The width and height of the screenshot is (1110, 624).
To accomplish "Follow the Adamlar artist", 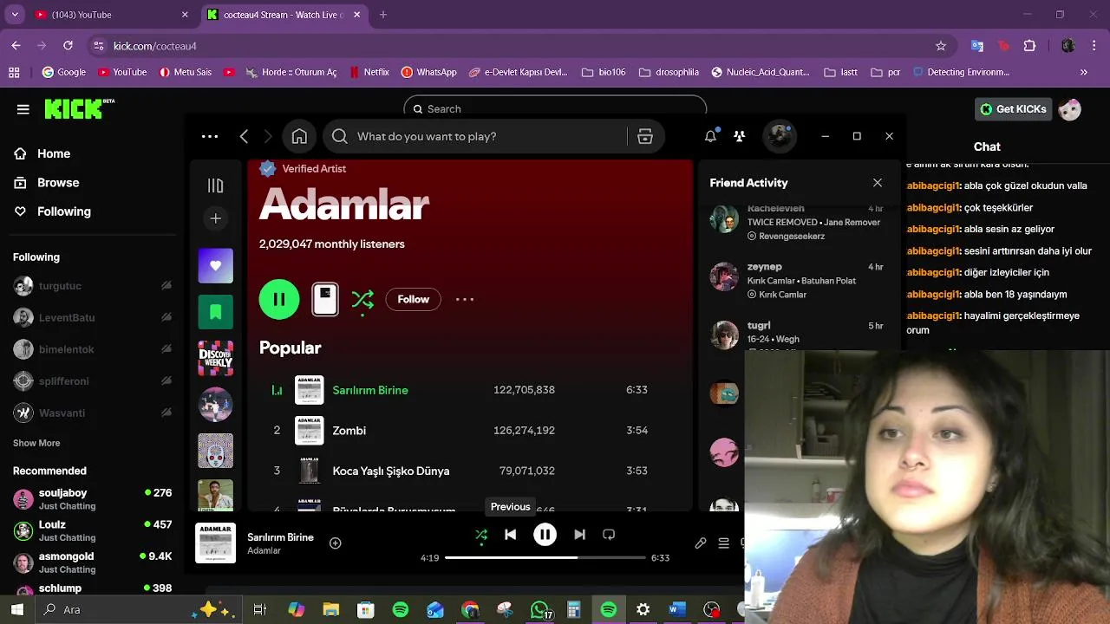I will click(414, 299).
